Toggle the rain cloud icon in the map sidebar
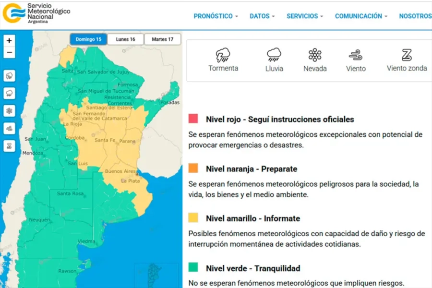The width and height of the screenshot is (432, 288). [9, 92]
